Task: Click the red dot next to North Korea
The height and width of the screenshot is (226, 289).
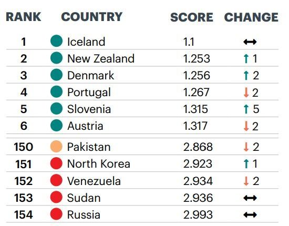Action: [x=56, y=163]
